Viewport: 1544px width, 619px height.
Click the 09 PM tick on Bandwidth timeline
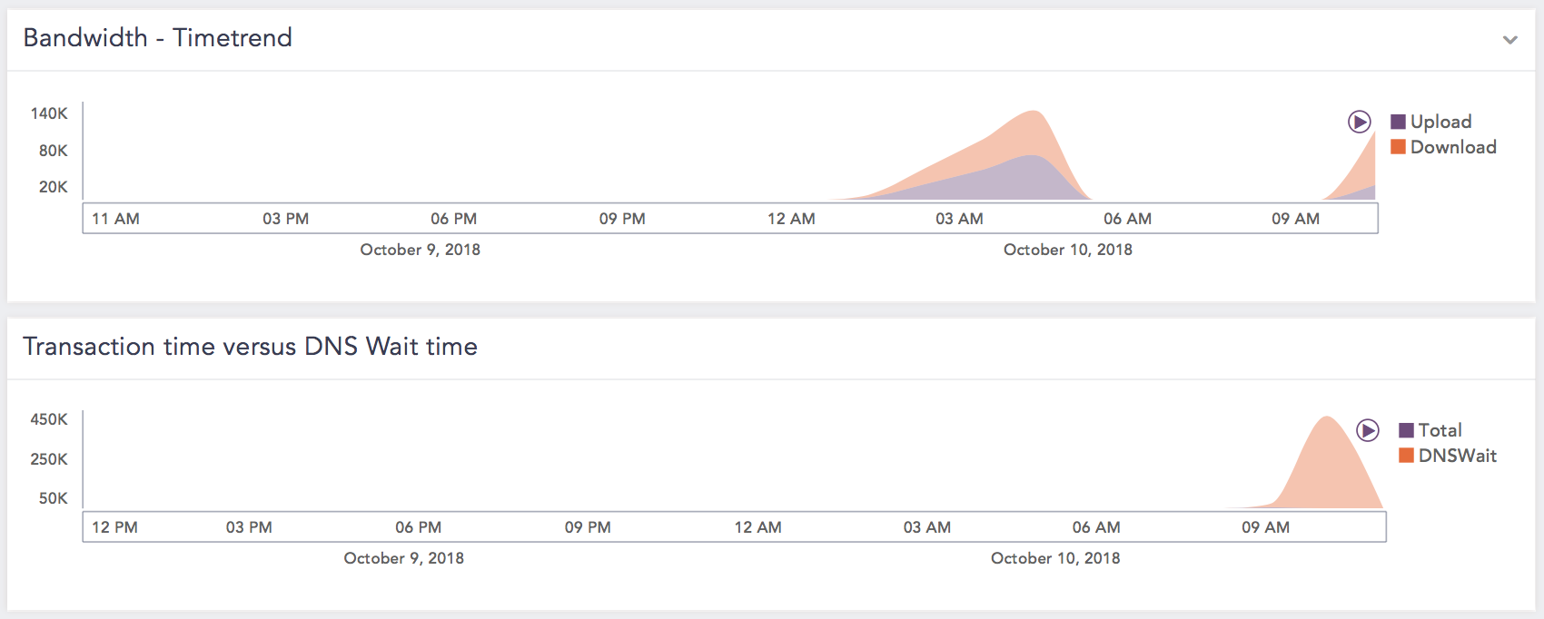pos(622,219)
